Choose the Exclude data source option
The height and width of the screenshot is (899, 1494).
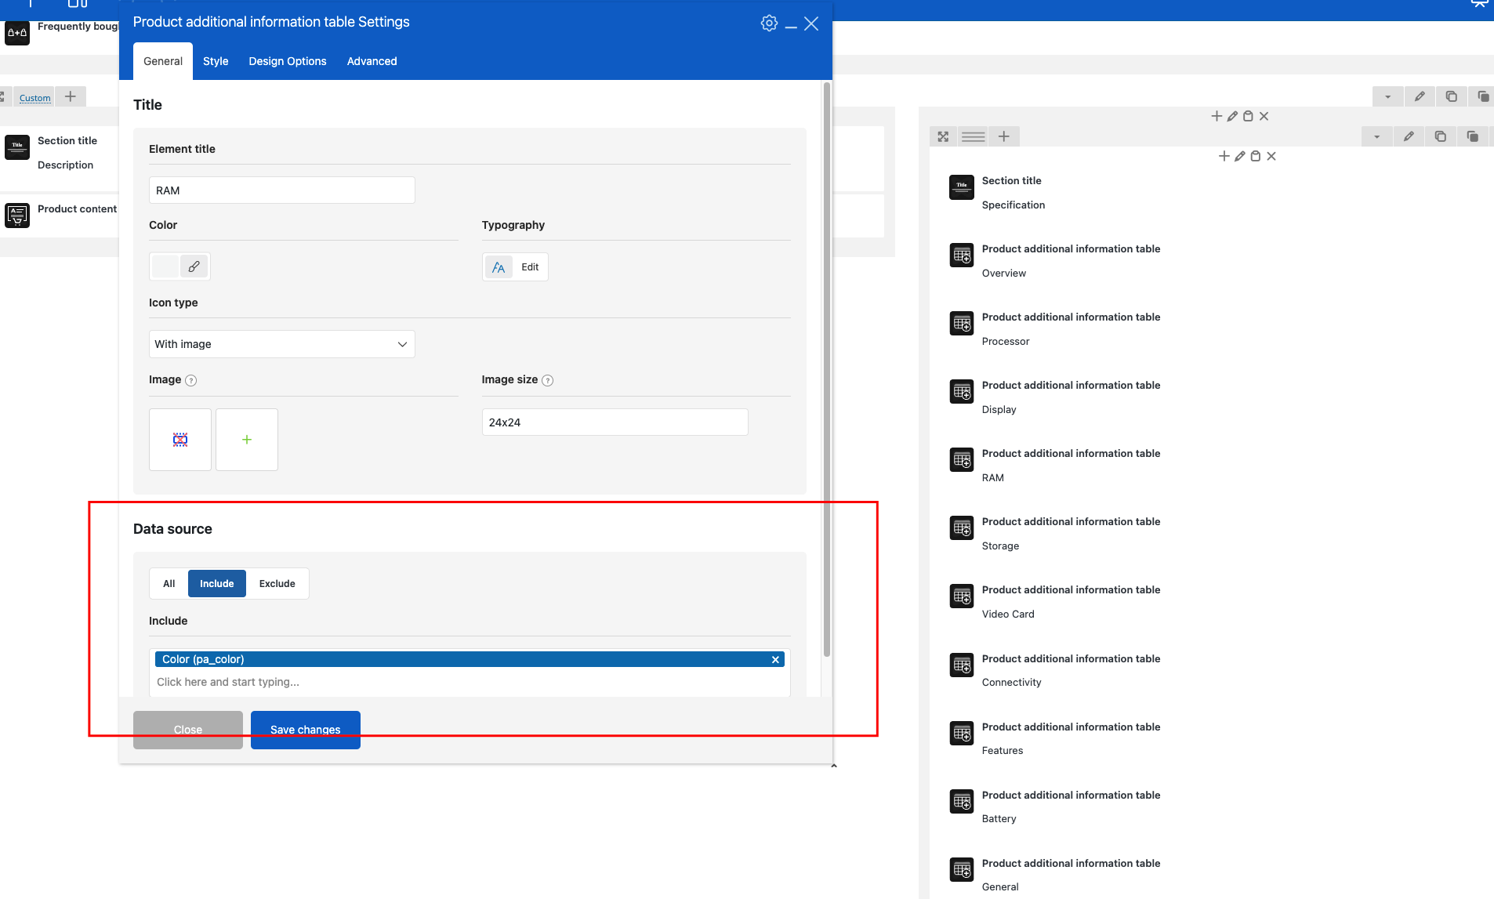277,584
